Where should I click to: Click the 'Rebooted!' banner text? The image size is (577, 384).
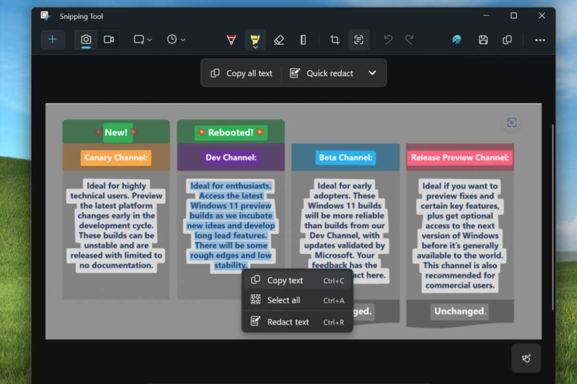231,133
